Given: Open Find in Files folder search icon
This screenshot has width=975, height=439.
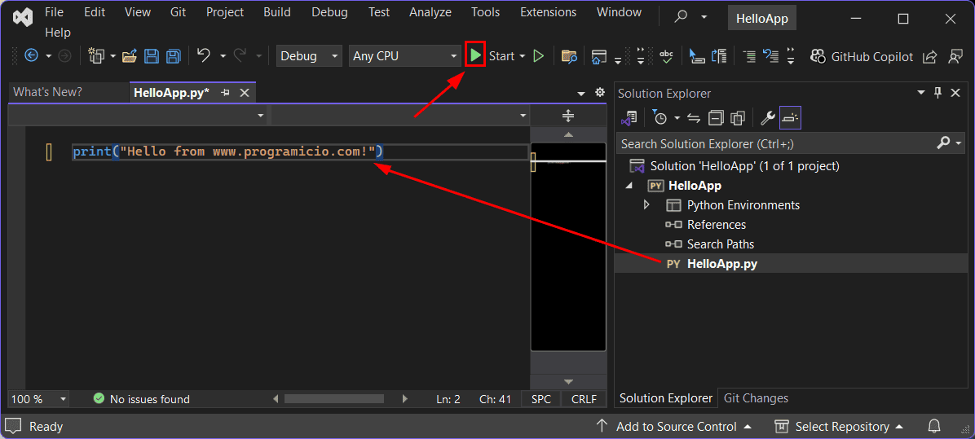Looking at the screenshot, I should pos(569,56).
